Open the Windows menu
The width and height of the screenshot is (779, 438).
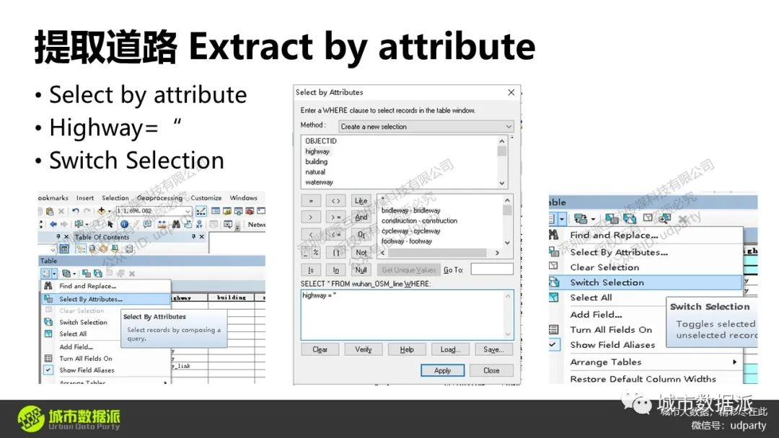(x=244, y=198)
